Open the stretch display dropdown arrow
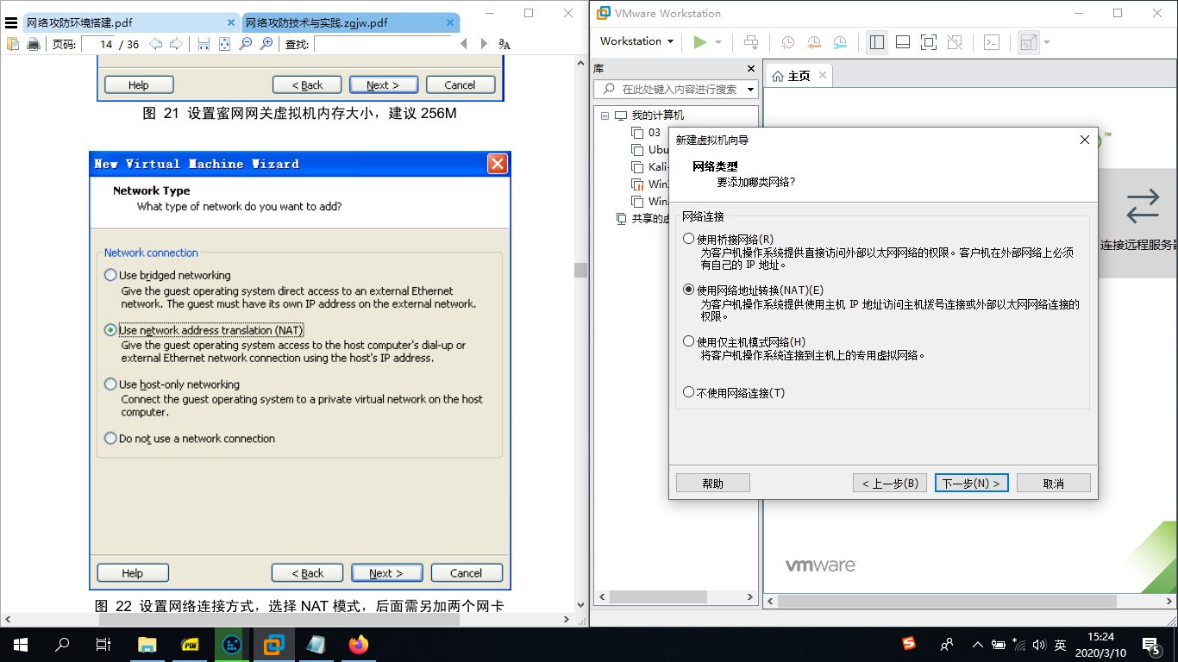 point(1047,41)
